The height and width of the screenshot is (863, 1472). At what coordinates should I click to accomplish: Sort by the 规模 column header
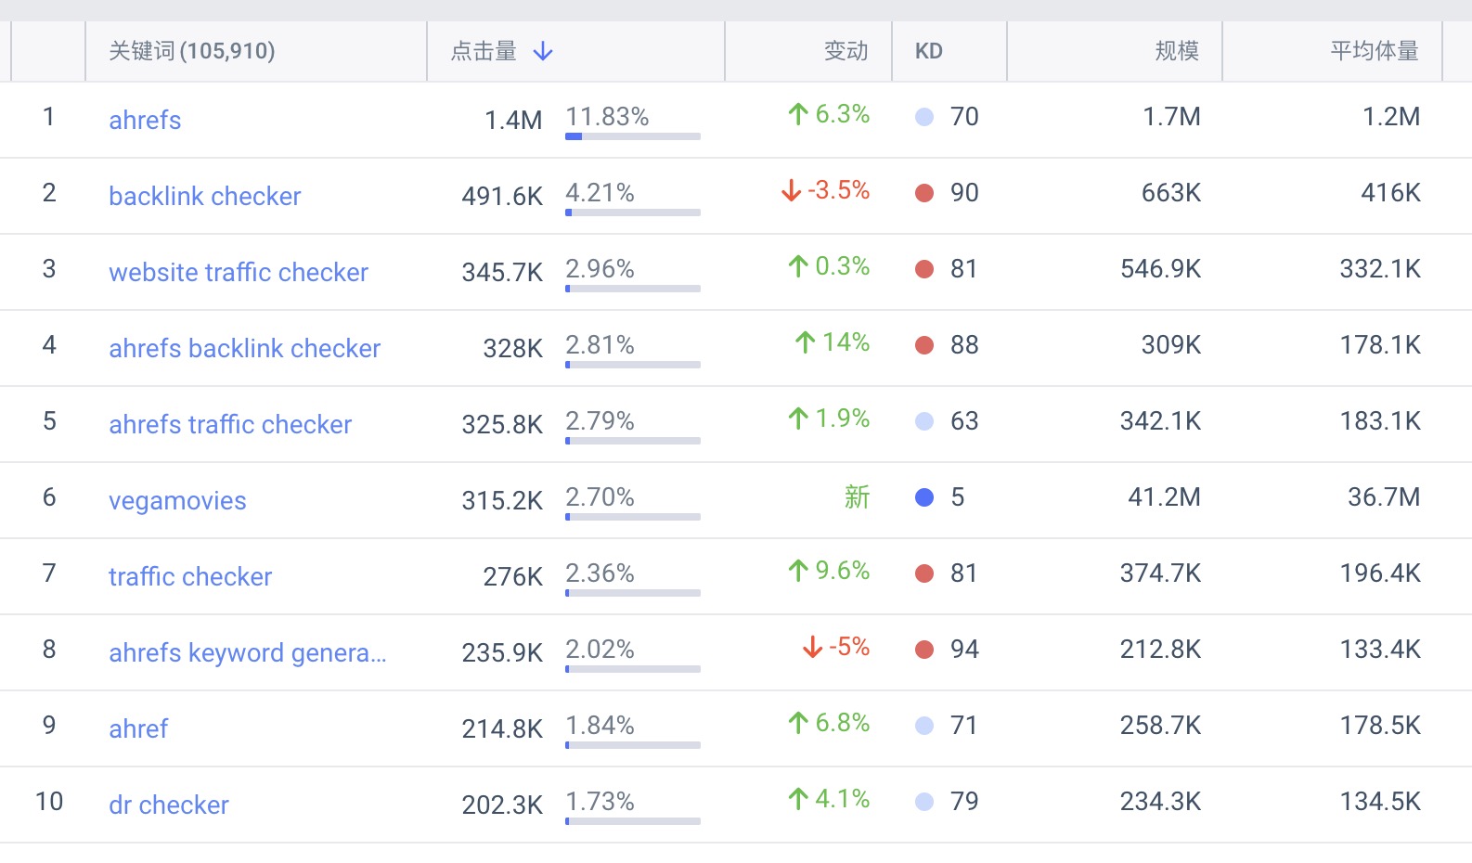pyautogui.click(x=1177, y=51)
